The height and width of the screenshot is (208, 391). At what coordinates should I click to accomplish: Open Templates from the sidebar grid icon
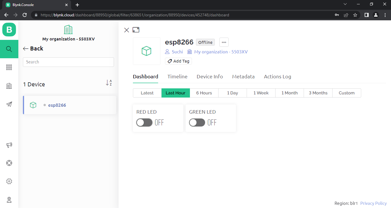[9, 67]
